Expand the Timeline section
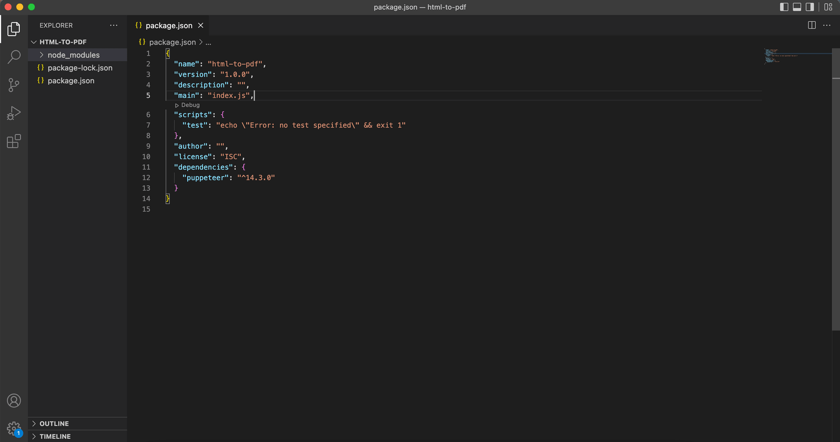Viewport: 840px width, 442px height. (78, 436)
